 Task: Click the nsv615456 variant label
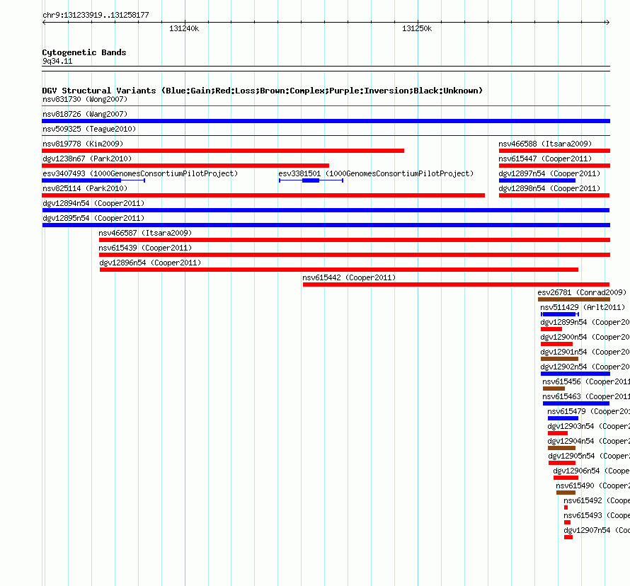pyautogui.click(x=586, y=381)
